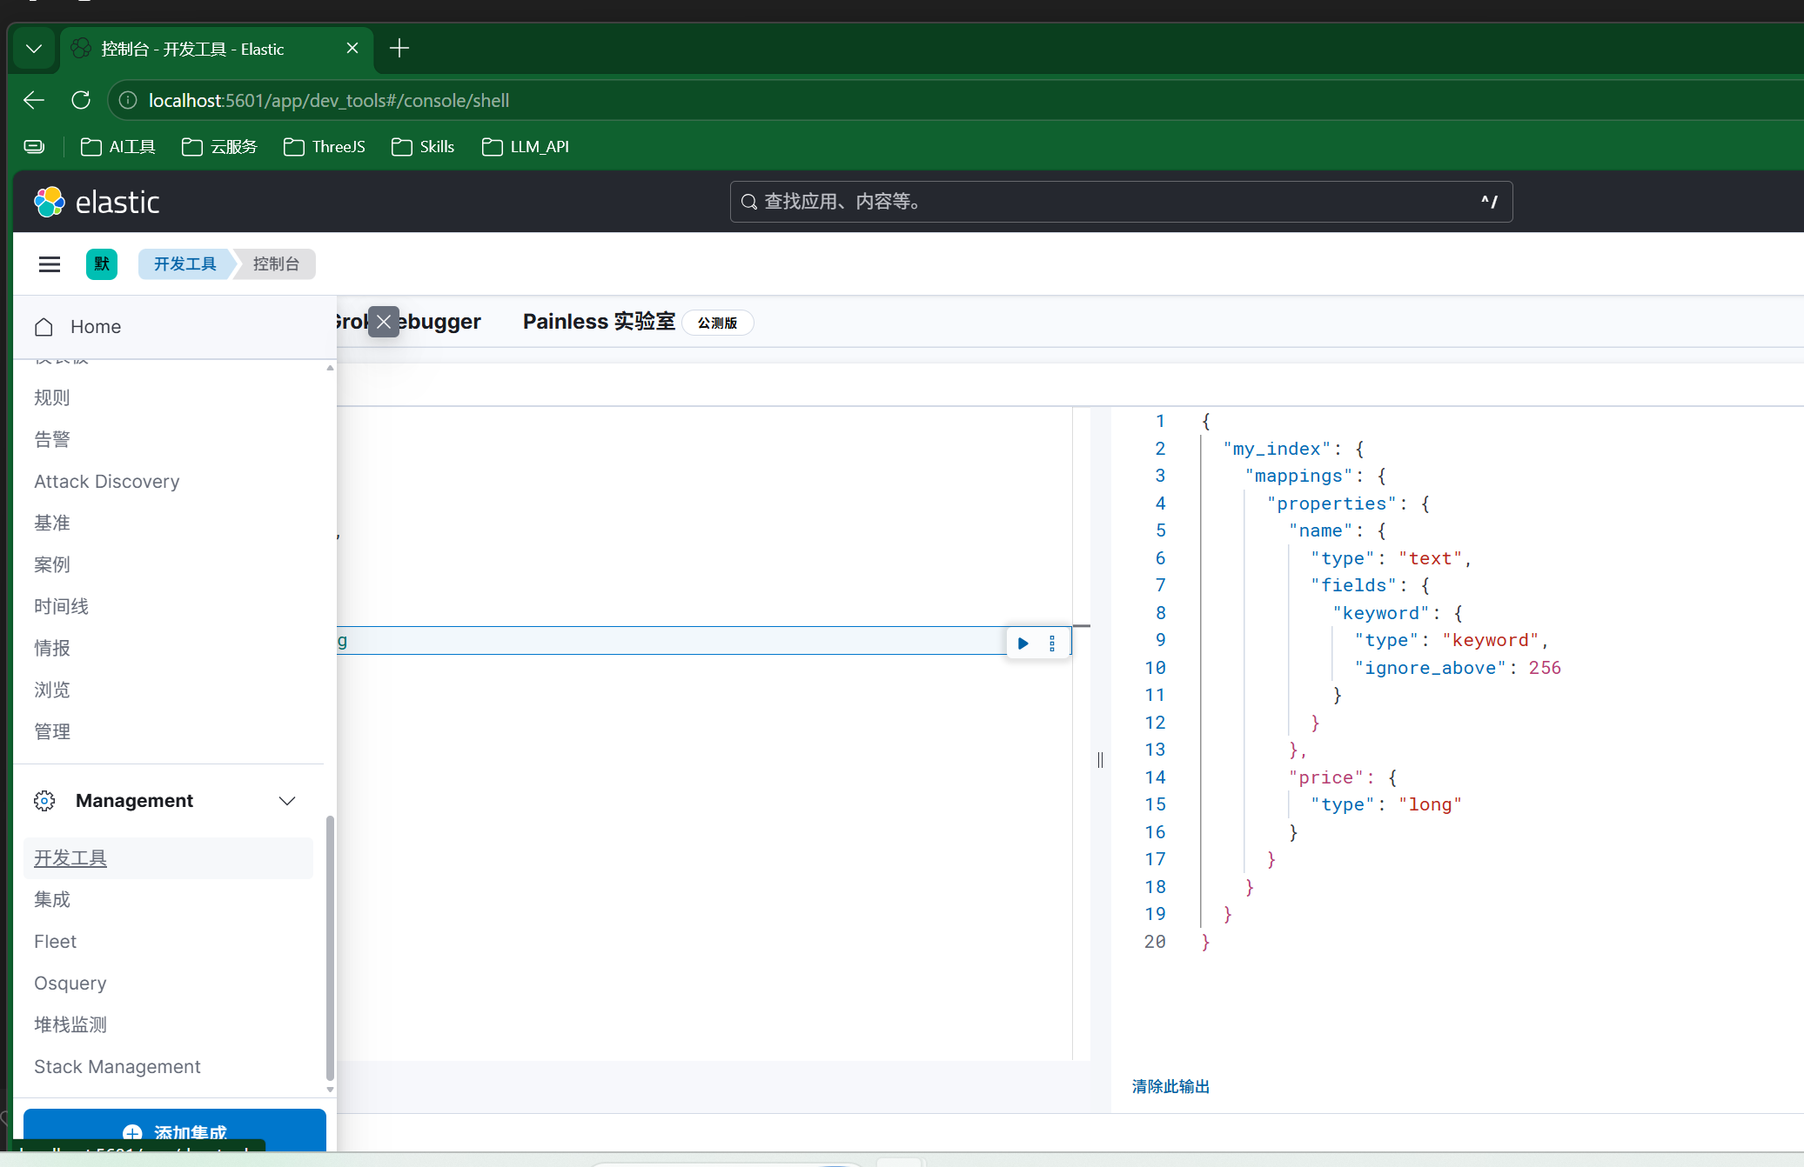Click the "mappings" key in output

pos(1298,477)
